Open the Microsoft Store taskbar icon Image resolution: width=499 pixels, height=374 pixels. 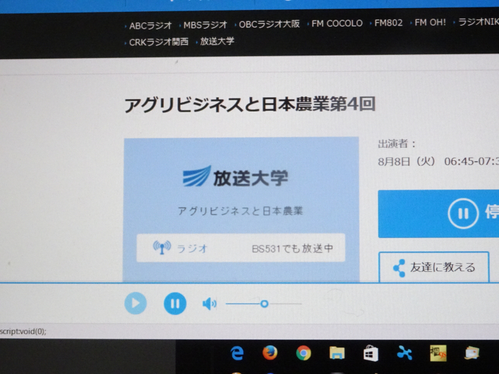pyautogui.click(x=371, y=353)
